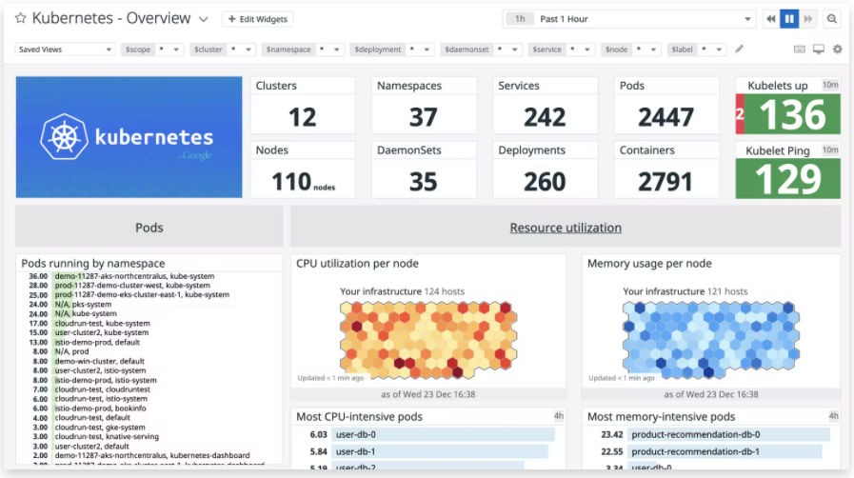854x478 pixels.
Task: Step back in time with rewind icon
Action: [770, 19]
